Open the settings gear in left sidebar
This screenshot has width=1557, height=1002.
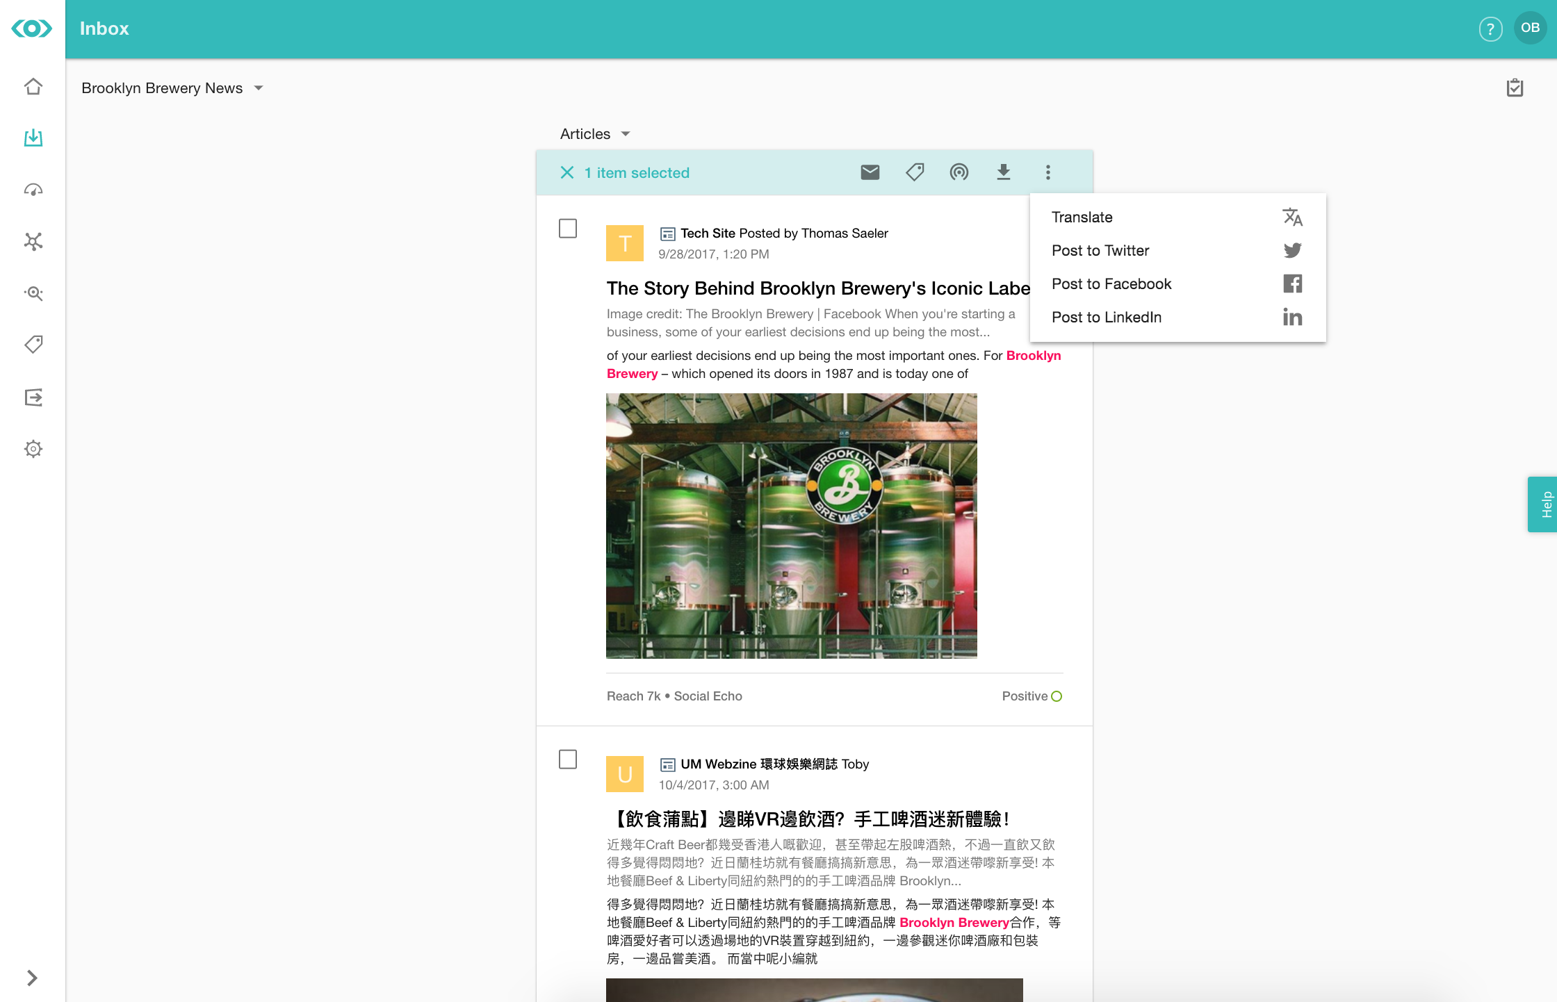coord(33,449)
